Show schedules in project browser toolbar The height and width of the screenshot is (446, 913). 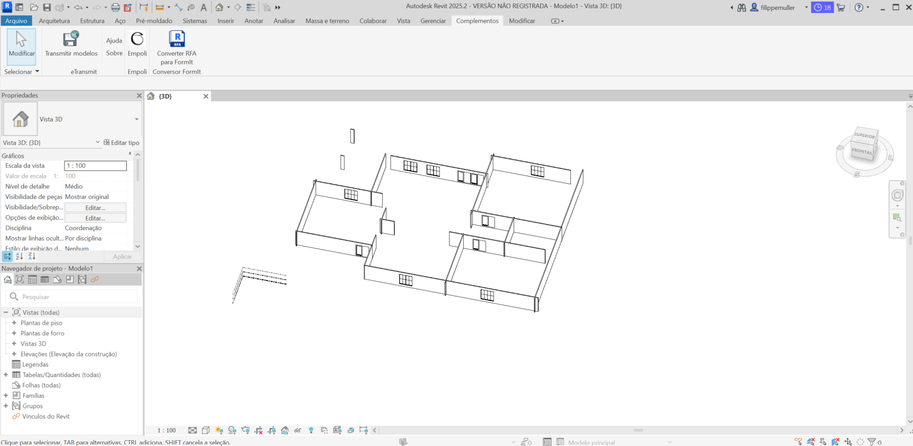click(x=45, y=279)
